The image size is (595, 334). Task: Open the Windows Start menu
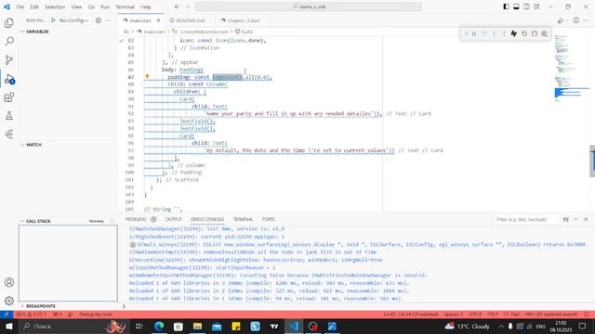[x=8, y=326]
